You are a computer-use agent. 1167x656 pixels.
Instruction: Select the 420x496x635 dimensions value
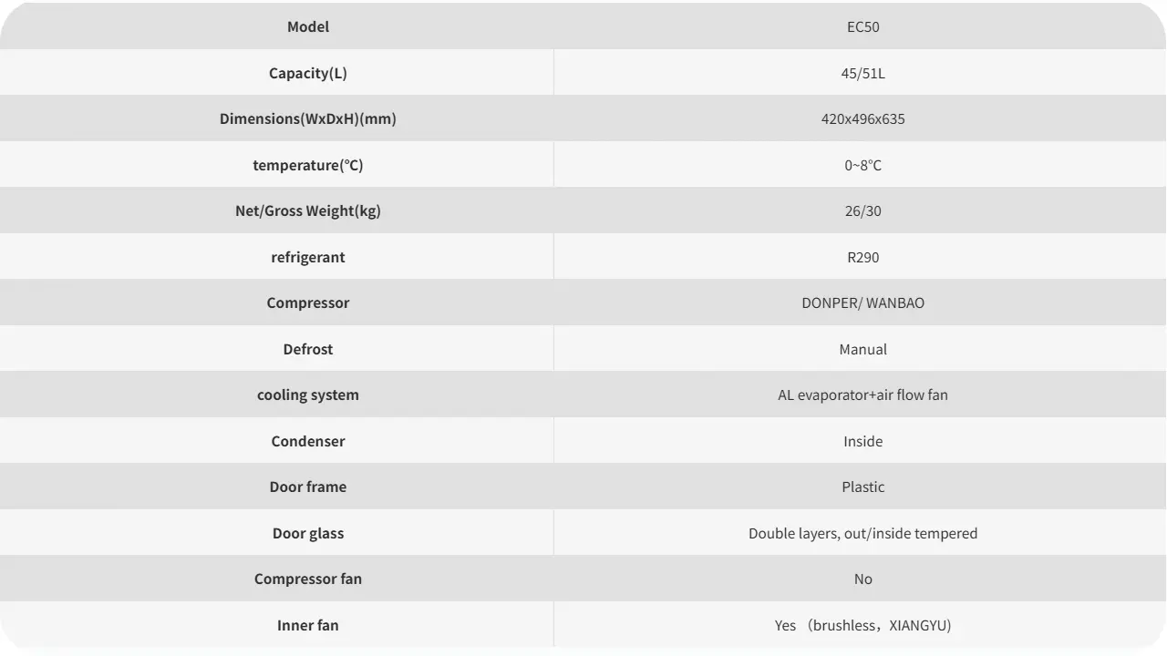[862, 118]
